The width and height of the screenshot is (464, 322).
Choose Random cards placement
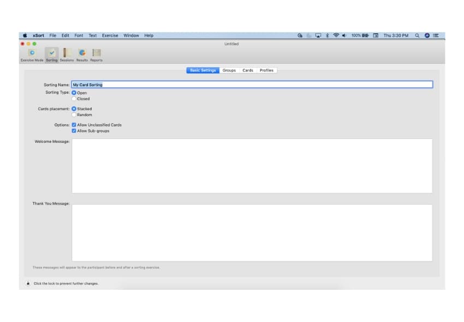point(74,114)
